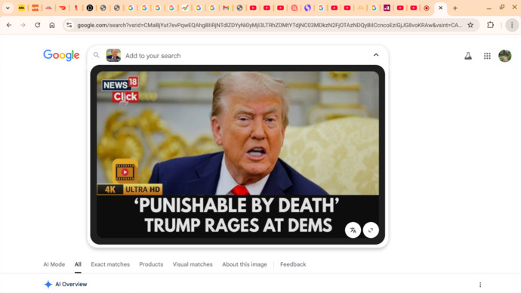521x293 pixels.
Task: Click the small image thumbnail in search box
Action: 113,55
